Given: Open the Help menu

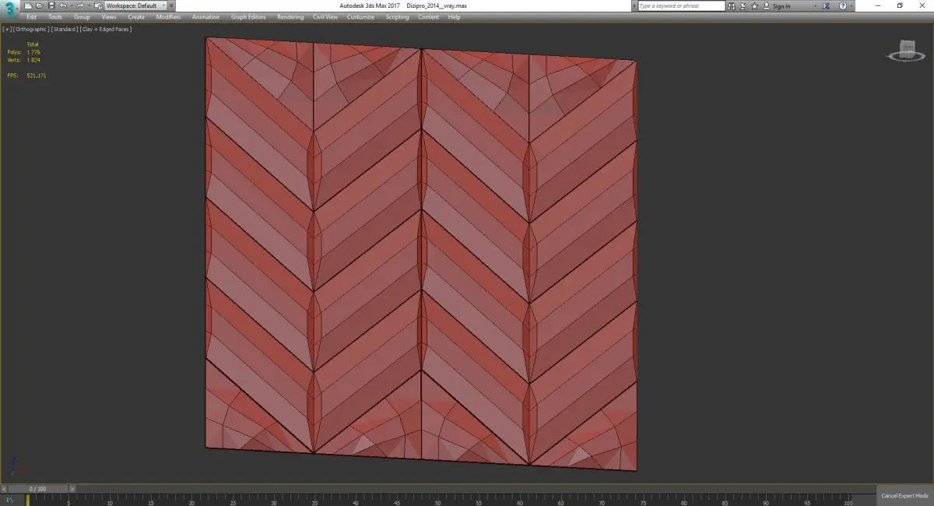Looking at the screenshot, I should coord(454,17).
